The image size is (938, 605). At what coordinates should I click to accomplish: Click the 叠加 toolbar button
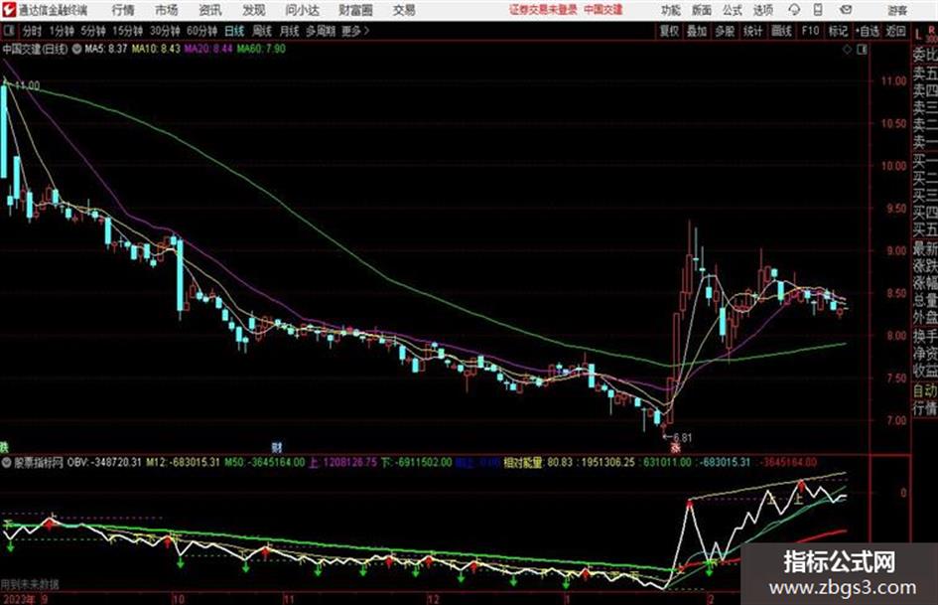pyautogui.click(x=697, y=31)
